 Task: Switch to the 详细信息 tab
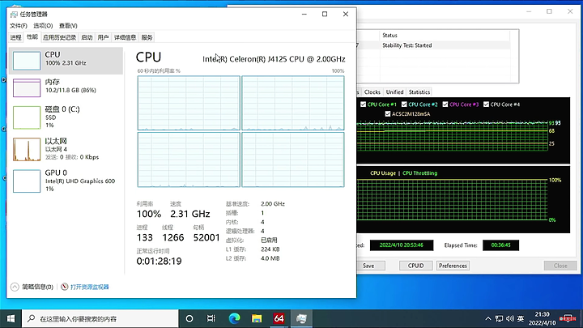click(125, 37)
